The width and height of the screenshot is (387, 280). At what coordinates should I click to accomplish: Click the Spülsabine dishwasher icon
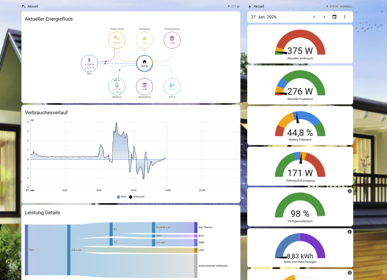144,85
